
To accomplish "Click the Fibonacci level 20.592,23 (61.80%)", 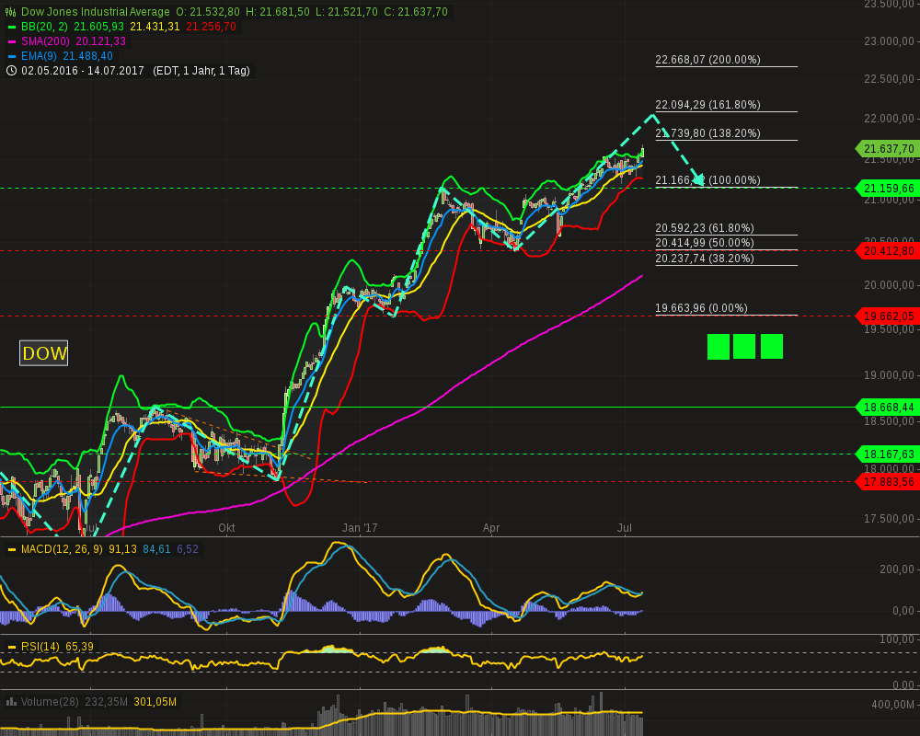I will click(705, 228).
